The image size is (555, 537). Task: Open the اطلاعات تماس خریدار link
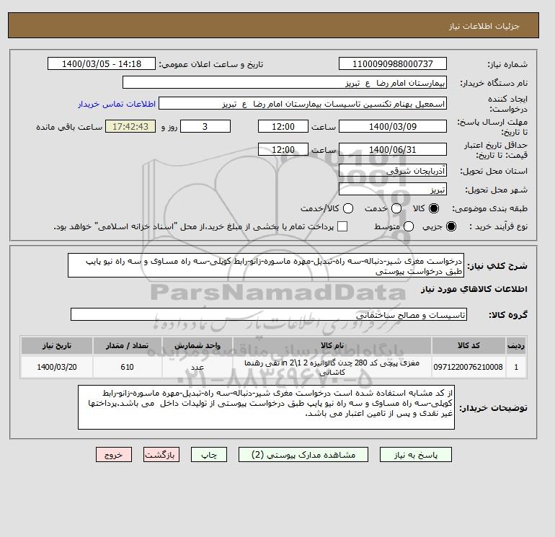[117, 104]
